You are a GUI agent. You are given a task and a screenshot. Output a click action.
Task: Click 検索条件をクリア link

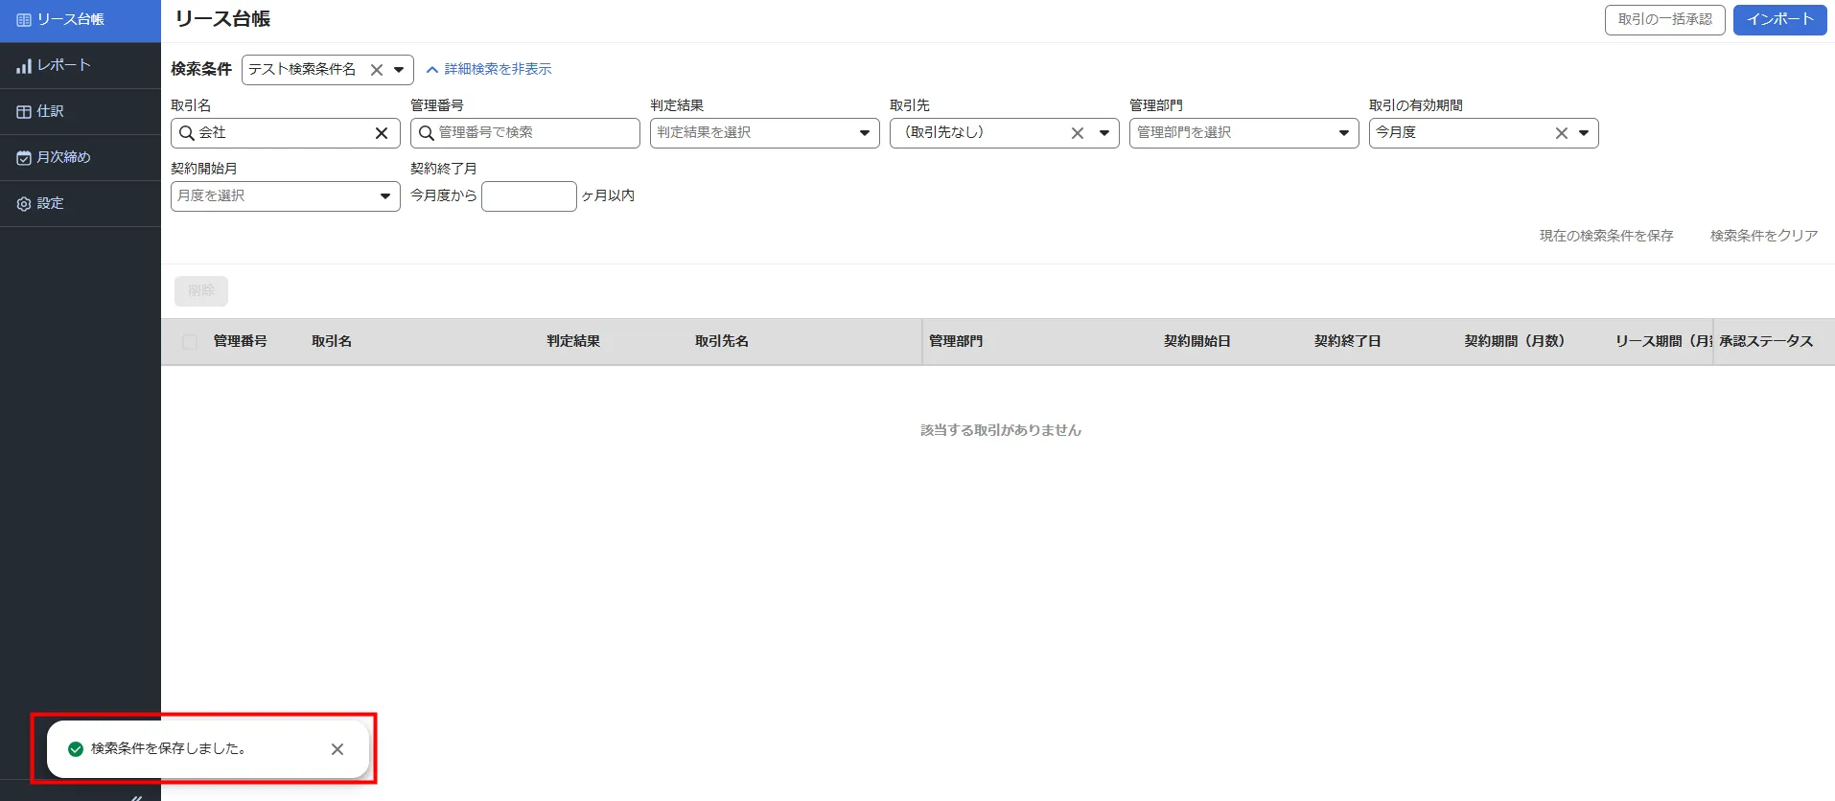coord(1763,236)
